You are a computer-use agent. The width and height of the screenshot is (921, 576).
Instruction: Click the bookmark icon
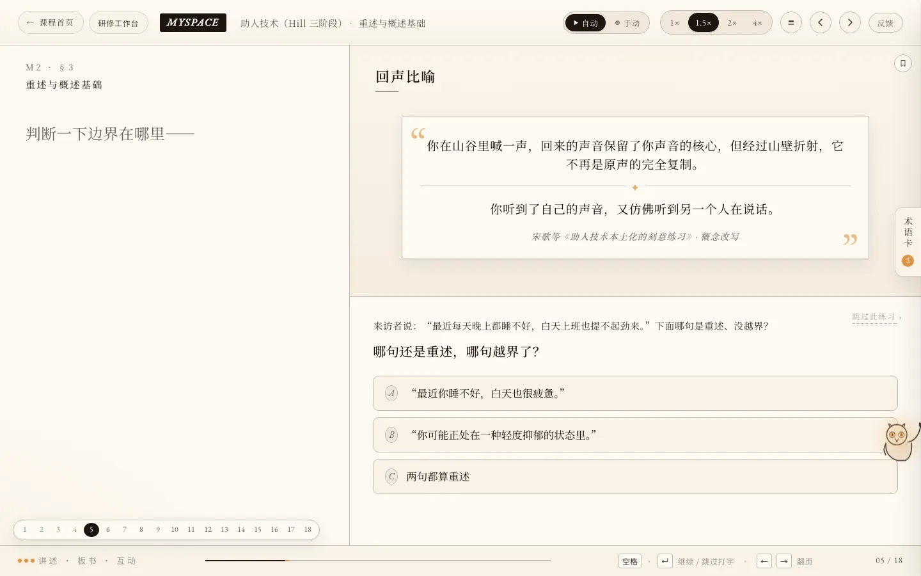[x=902, y=63]
